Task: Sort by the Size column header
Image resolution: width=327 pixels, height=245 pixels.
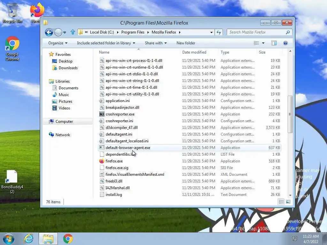Action: [262, 52]
